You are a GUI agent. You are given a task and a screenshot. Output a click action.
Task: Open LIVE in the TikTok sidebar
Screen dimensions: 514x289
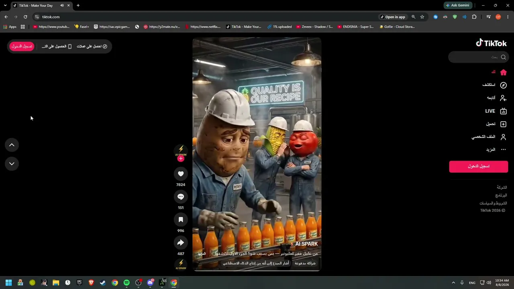tap(496, 111)
